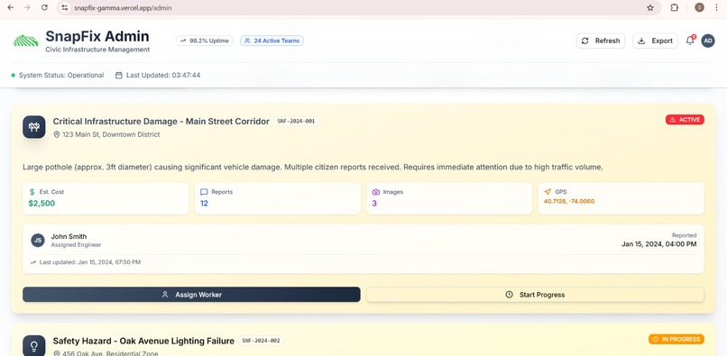Click the Critical Infrastructure Damage title
This screenshot has height=356, width=727.
(x=161, y=122)
